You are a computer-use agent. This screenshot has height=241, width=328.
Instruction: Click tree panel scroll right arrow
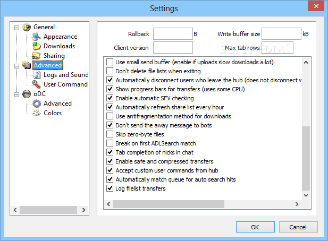point(84,210)
